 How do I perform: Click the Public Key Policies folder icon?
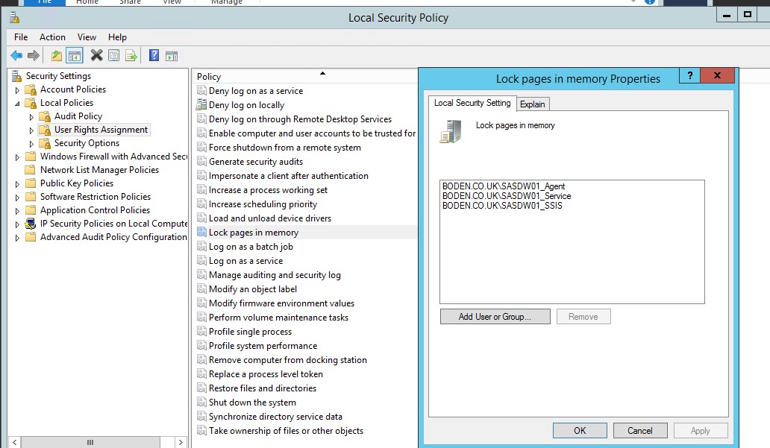click(x=31, y=183)
